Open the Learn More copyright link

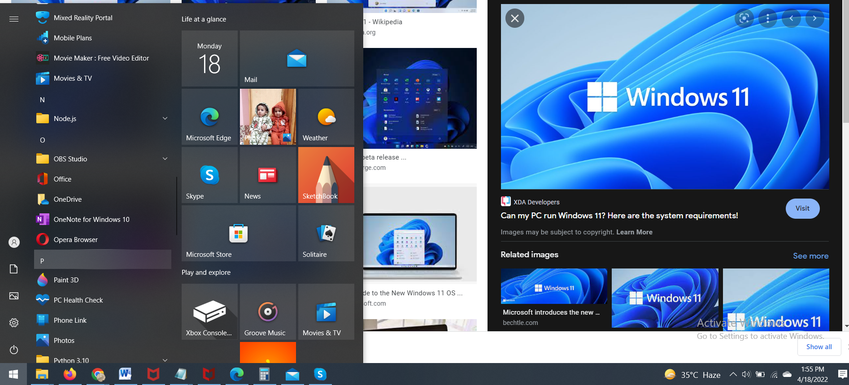click(x=634, y=232)
